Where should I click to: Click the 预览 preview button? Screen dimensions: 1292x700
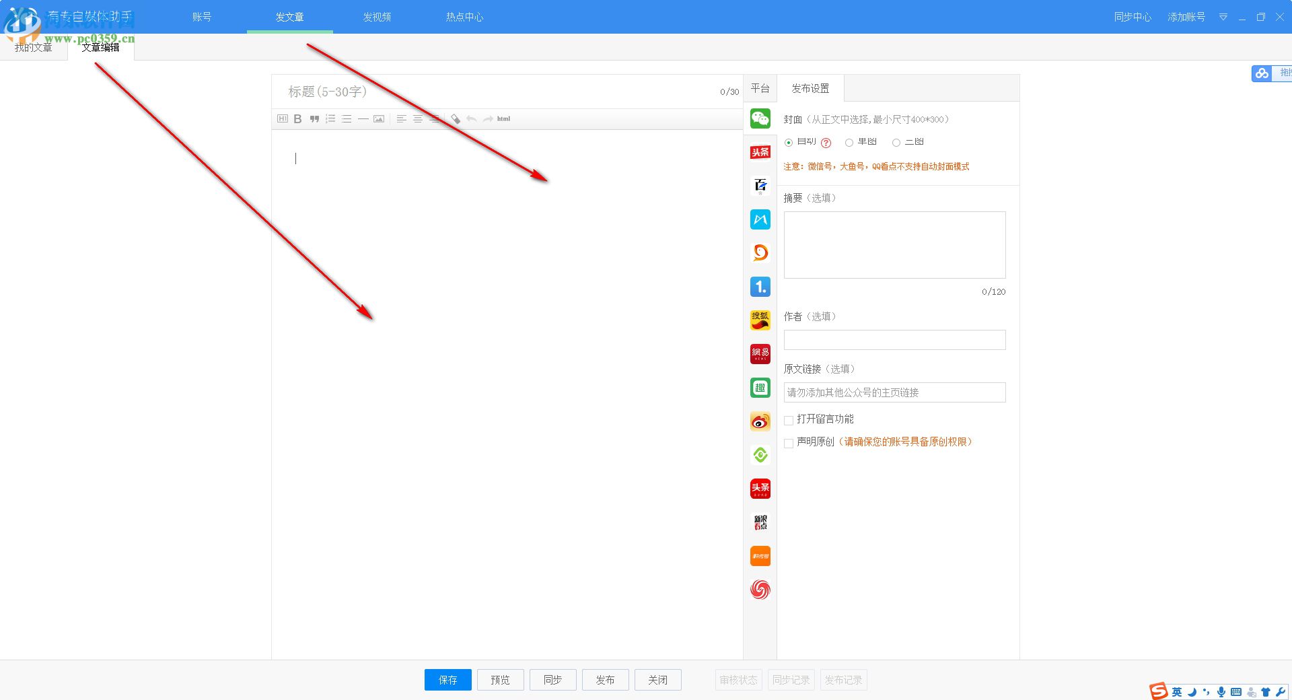click(501, 680)
